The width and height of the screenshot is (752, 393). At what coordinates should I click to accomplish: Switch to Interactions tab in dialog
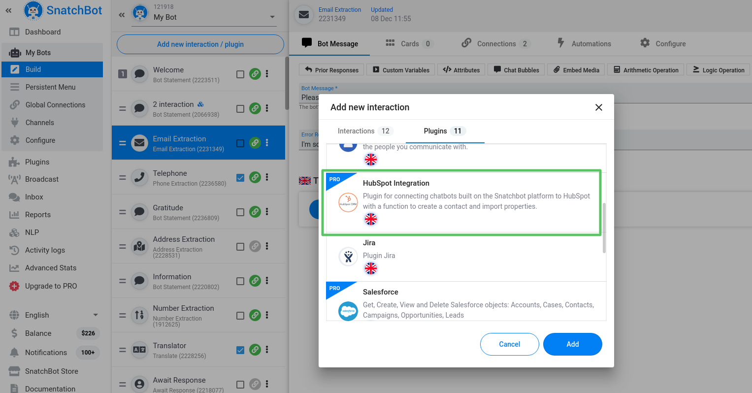364,131
